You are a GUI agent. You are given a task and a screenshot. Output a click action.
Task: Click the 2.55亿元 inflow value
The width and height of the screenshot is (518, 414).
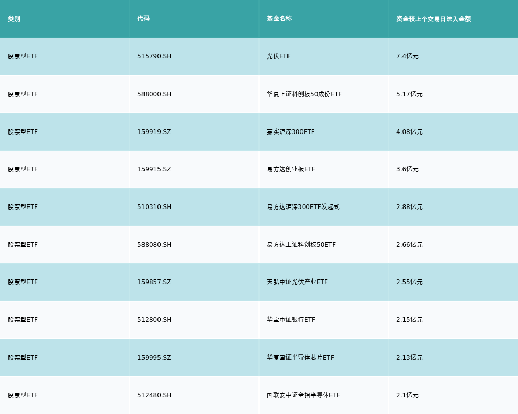(x=409, y=282)
